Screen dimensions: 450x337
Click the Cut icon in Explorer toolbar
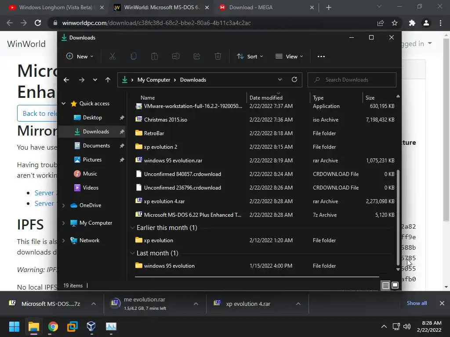coord(112,57)
